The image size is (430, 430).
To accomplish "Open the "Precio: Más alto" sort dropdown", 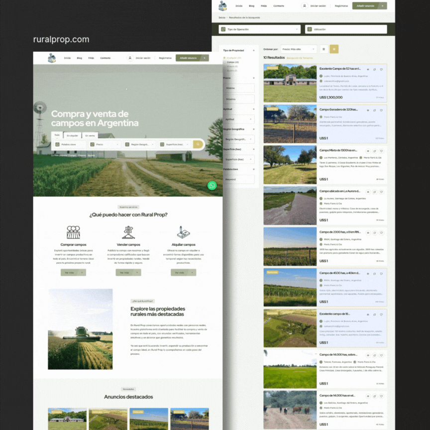I will click(298, 49).
